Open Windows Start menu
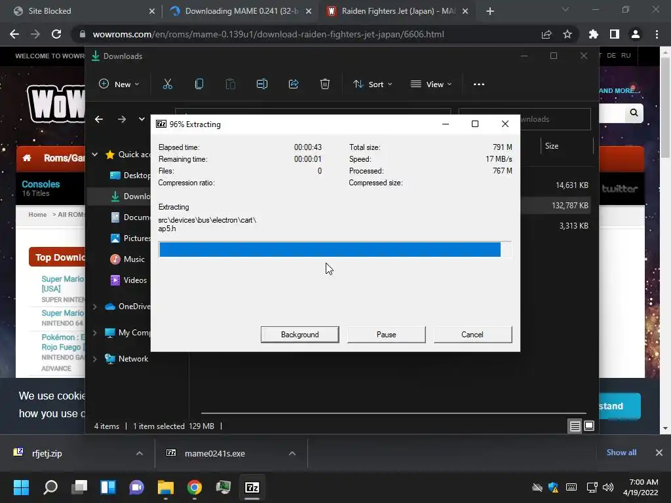Image resolution: width=671 pixels, height=503 pixels. pyautogui.click(x=22, y=487)
